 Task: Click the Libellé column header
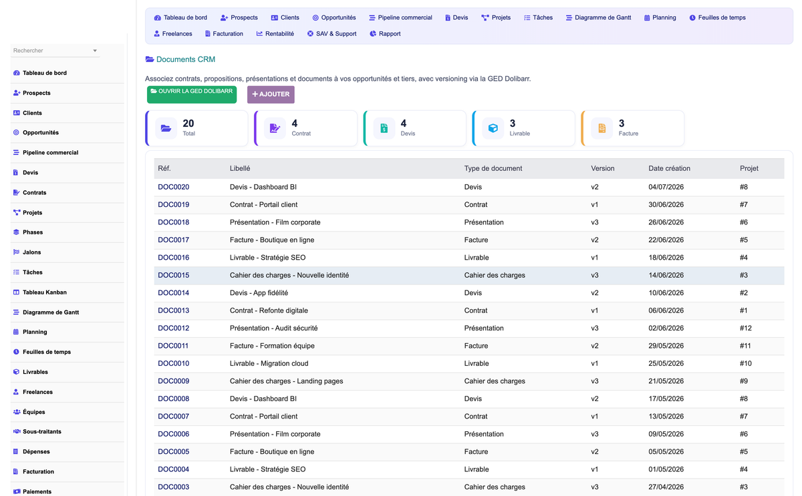(240, 168)
